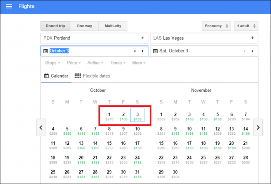Image resolution: width=271 pixels, height=184 pixels.
Task: Click the Flights page title
Action: [x=26, y=6]
